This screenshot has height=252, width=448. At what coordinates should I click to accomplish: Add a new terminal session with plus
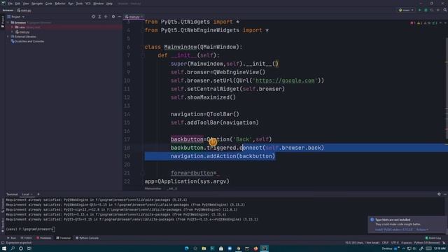[x=38, y=195]
